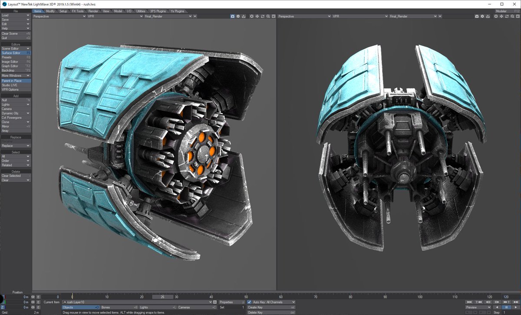Click Delete Key button

click(x=271, y=312)
